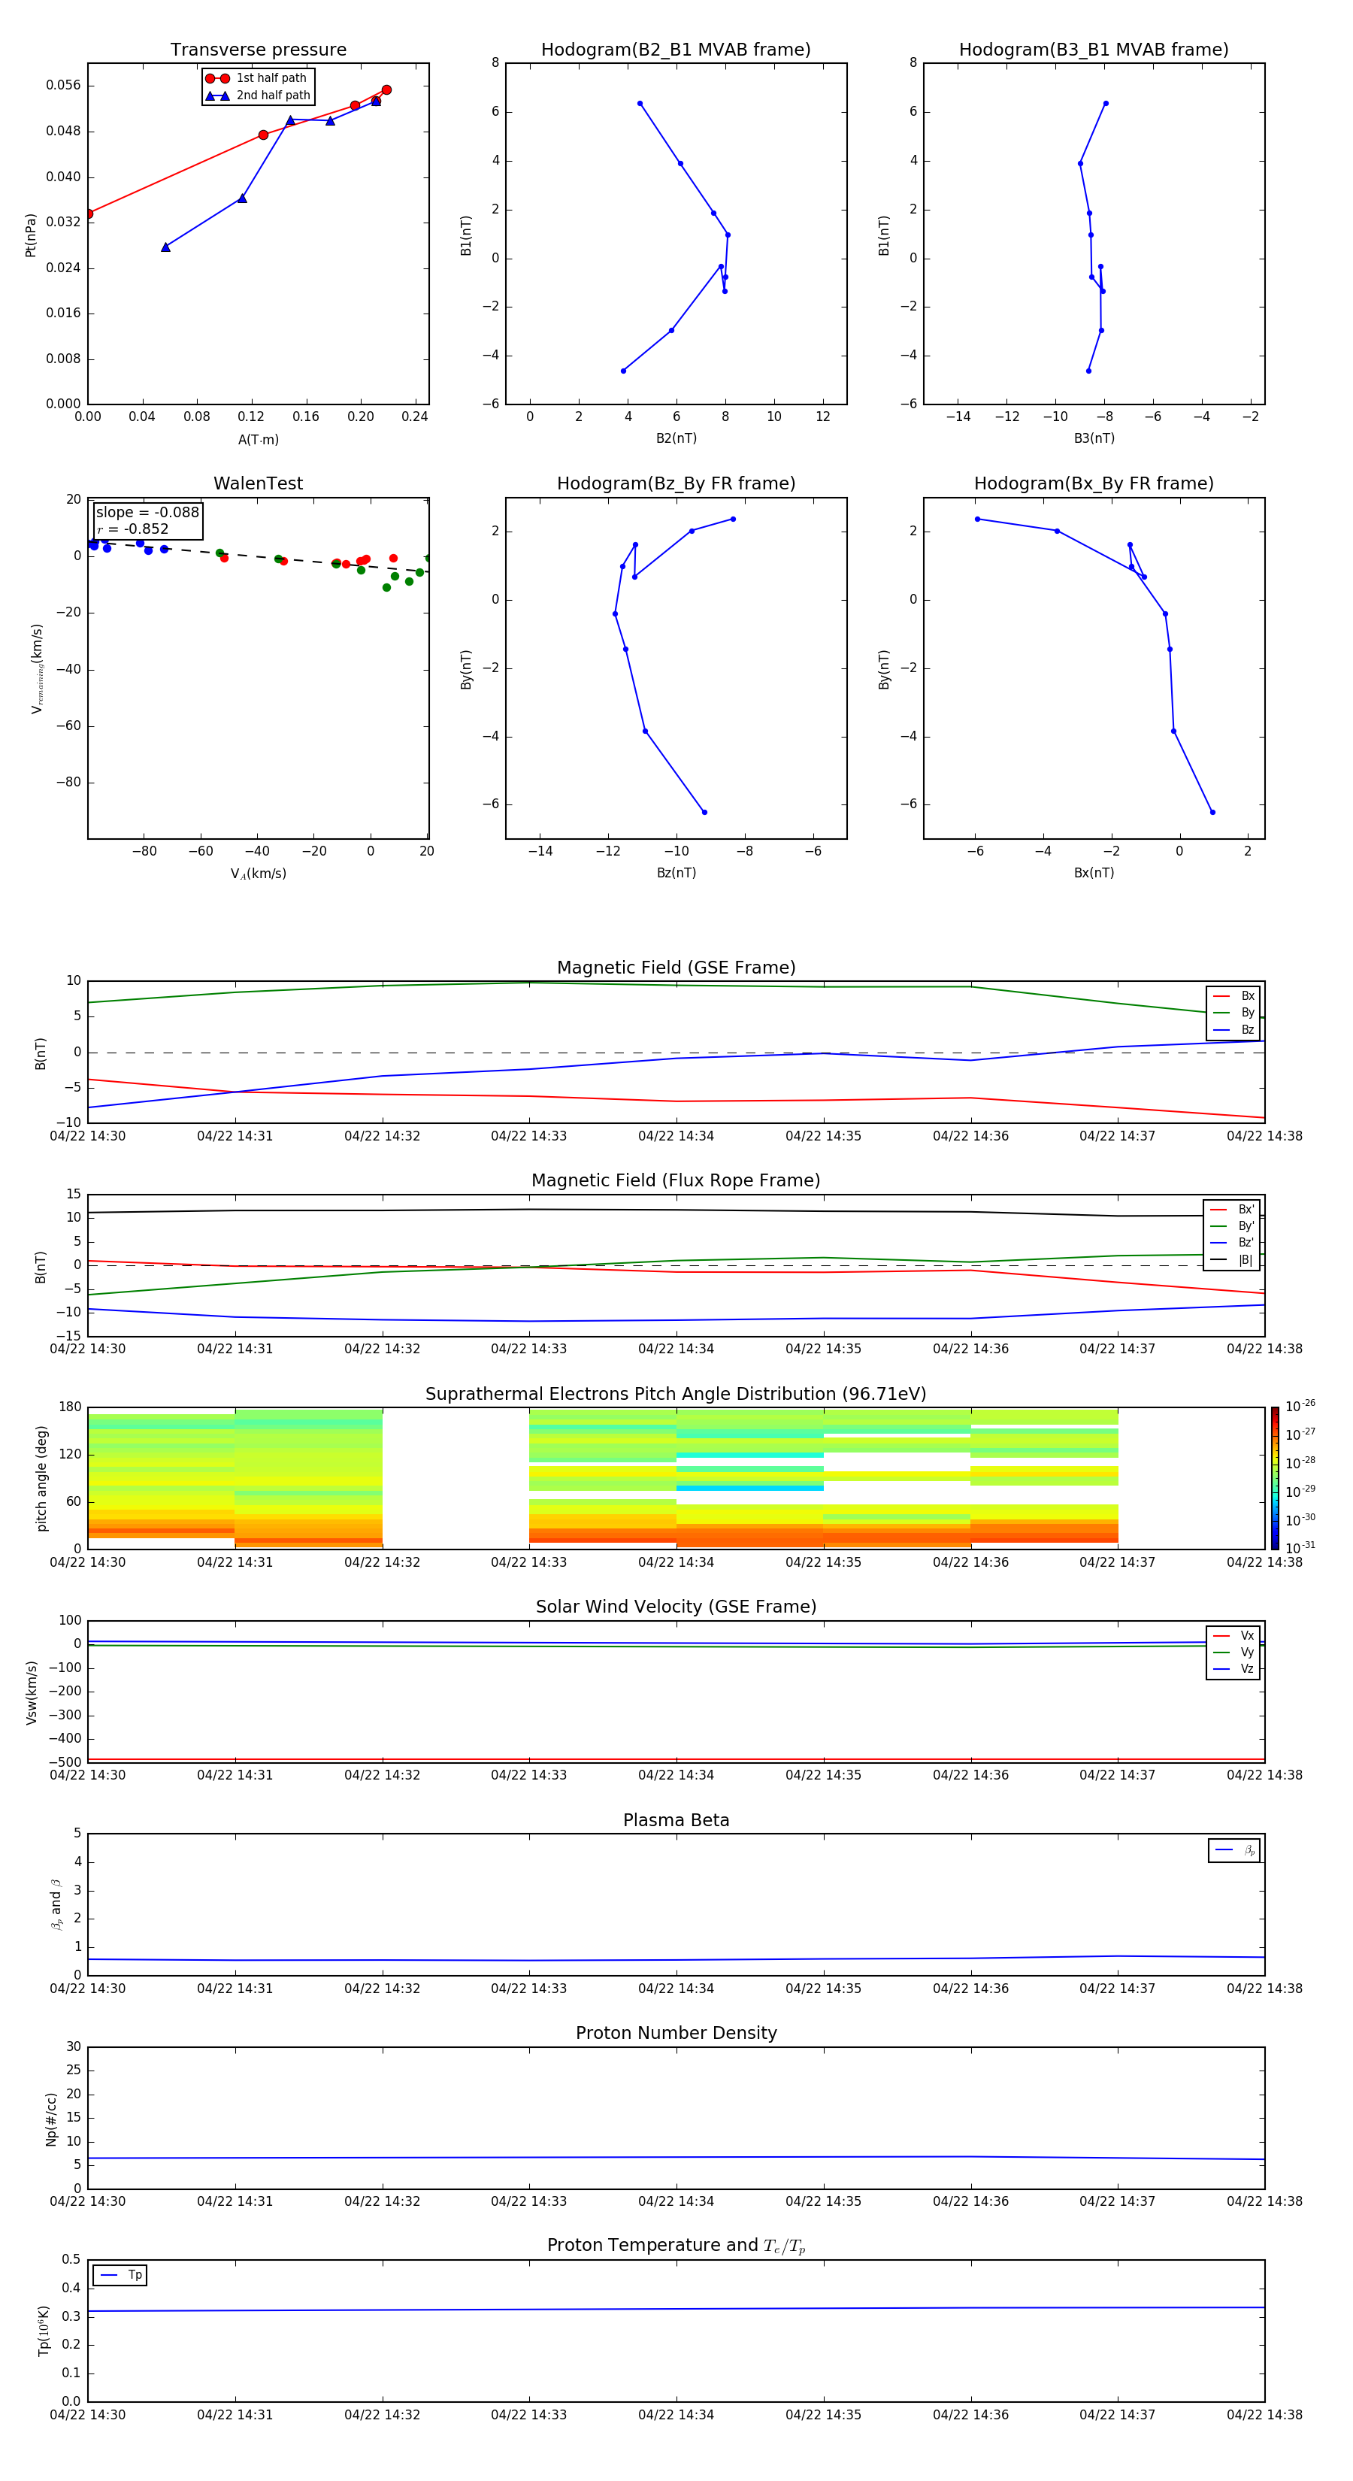Click the 'βp and β' axis label
The width and height of the screenshot is (1353, 2481).
pyautogui.click(x=56, y=1905)
